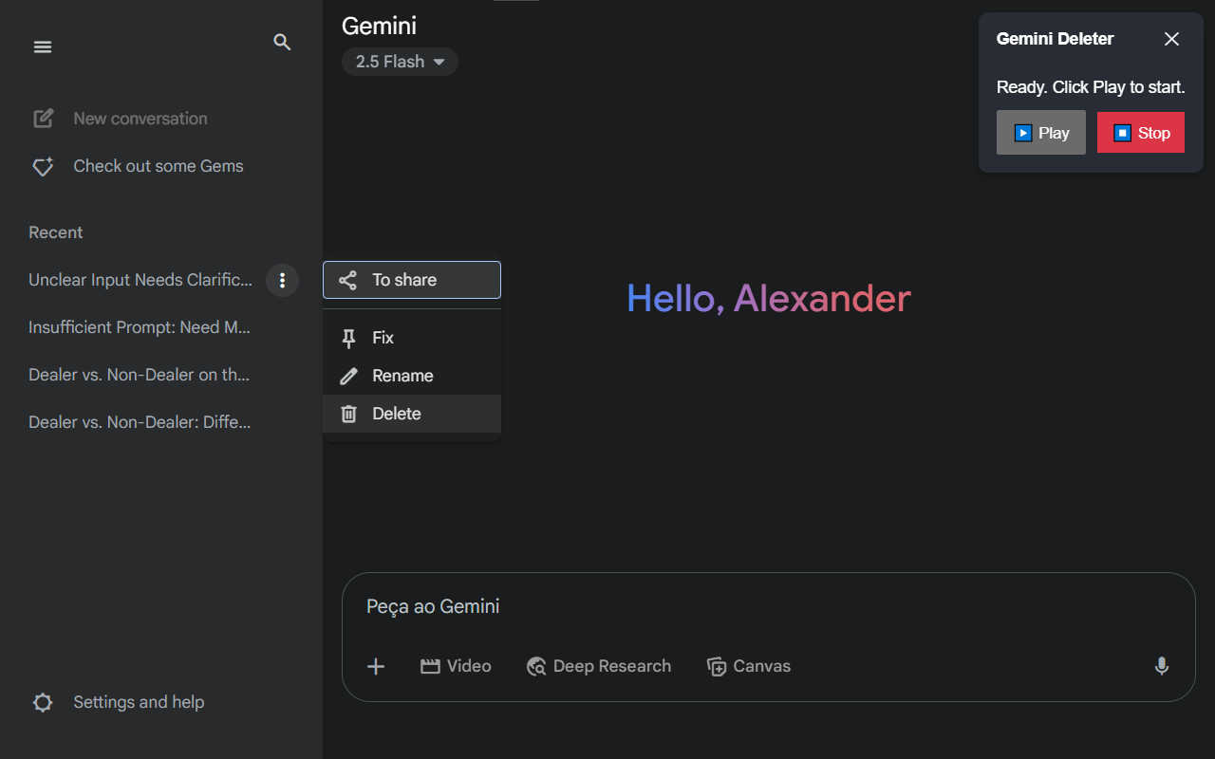Select the Canvas tool chip
This screenshot has height=759, width=1215.
pyautogui.click(x=749, y=666)
